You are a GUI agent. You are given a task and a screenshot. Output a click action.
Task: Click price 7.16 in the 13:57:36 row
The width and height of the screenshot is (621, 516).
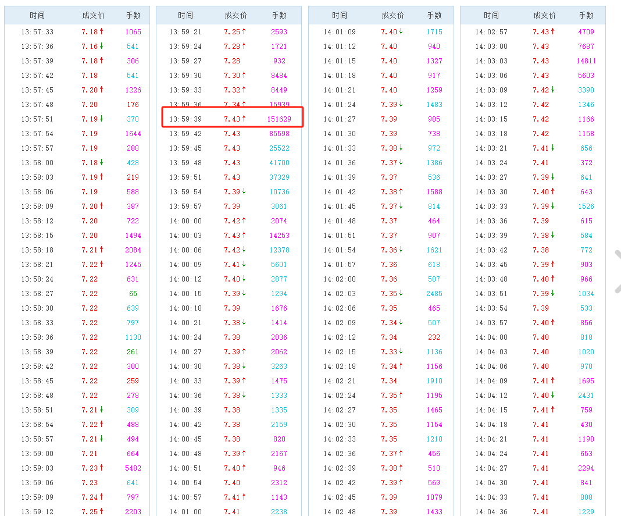tap(90, 47)
